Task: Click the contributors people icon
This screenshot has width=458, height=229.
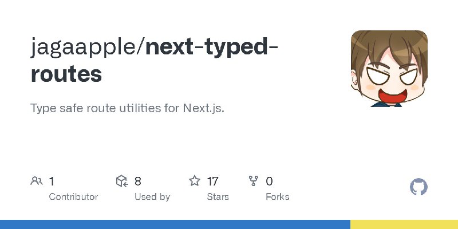Action: point(37,181)
